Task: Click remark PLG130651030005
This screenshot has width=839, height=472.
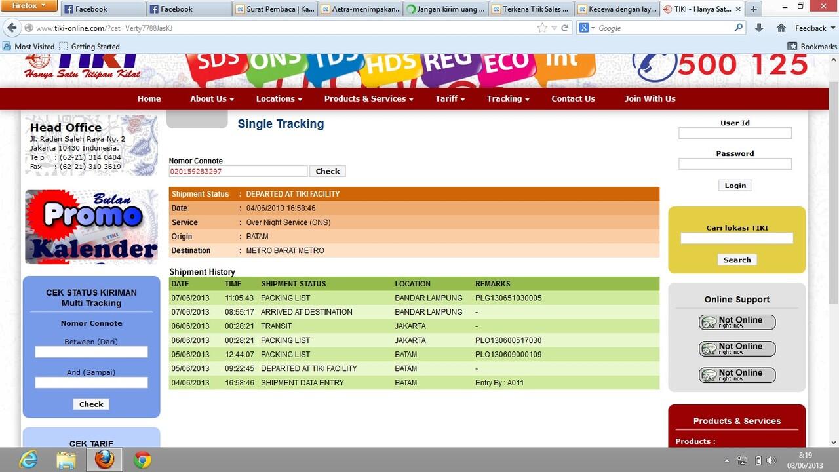Action: pyautogui.click(x=509, y=298)
